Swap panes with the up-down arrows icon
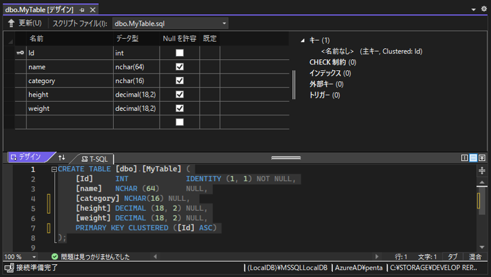 tap(61, 158)
